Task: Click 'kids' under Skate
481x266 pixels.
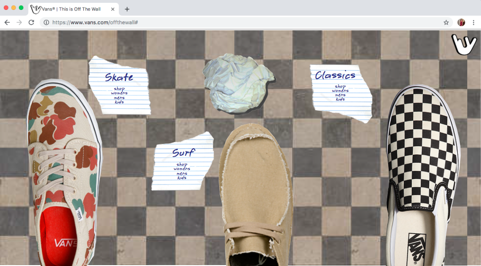Action: pos(119,102)
